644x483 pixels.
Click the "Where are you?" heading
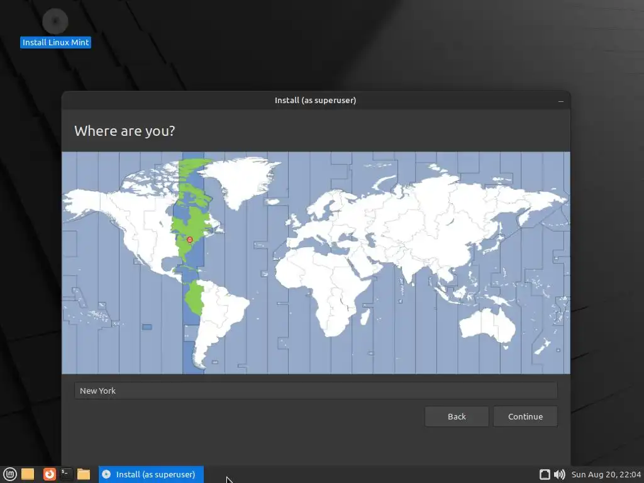click(125, 131)
